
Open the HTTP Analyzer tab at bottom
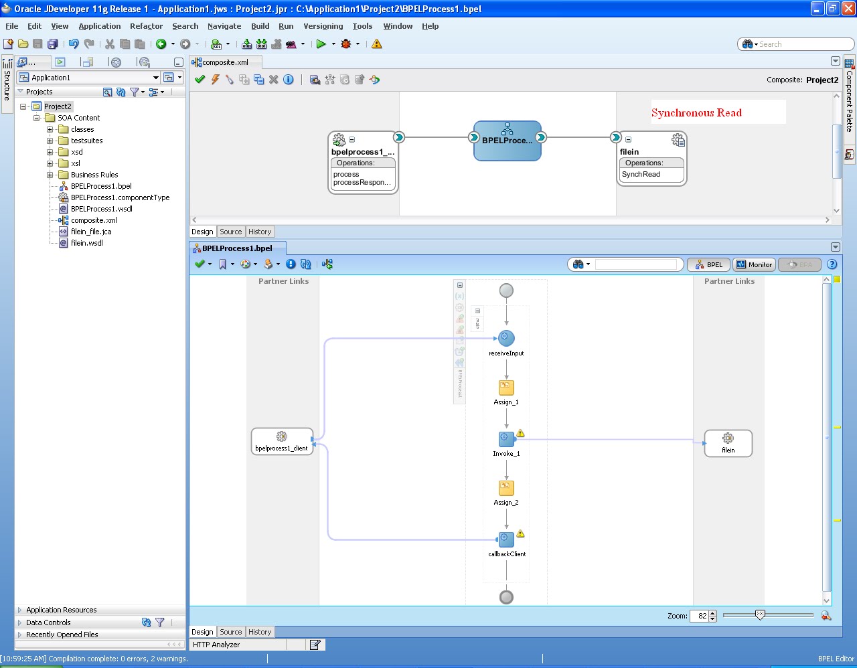click(216, 645)
